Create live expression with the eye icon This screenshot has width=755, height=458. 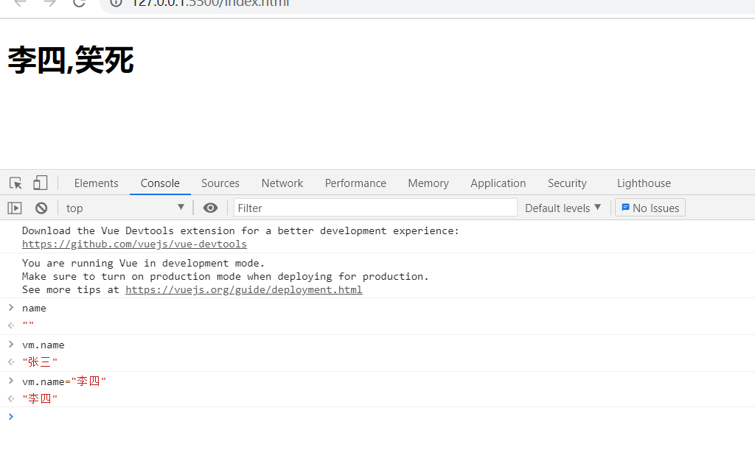coord(210,208)
